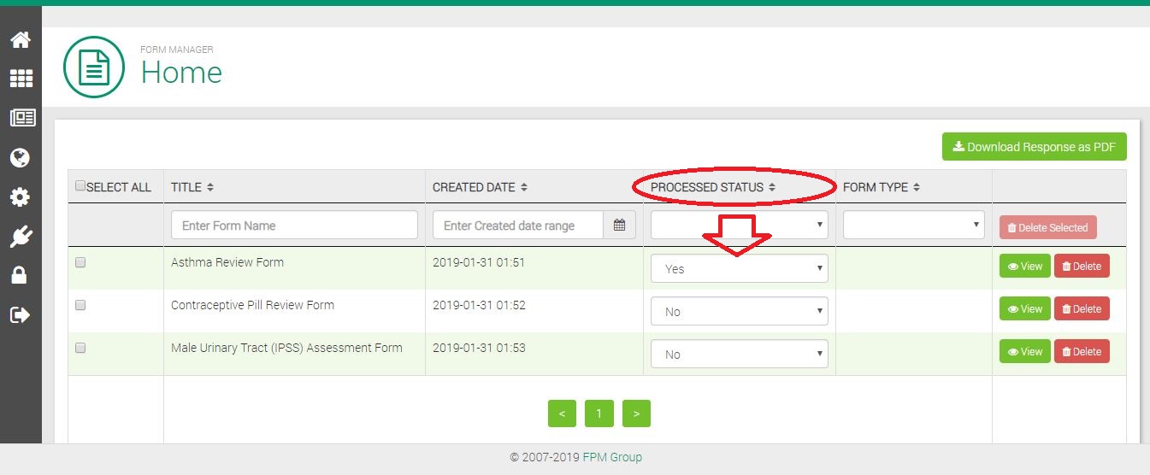Expand the Form Type filter dropdown
Screen dimensions: 1150x475
[913, 225]
